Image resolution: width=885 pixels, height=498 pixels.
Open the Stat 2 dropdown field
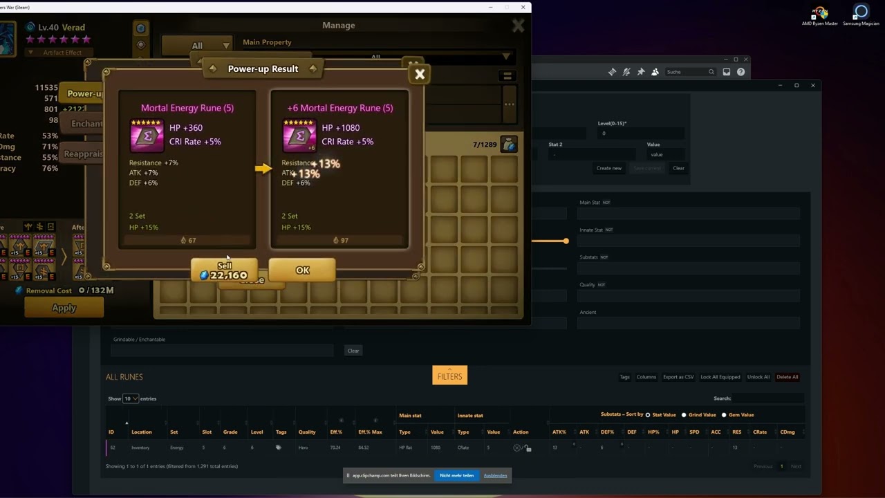coord(591,154)
